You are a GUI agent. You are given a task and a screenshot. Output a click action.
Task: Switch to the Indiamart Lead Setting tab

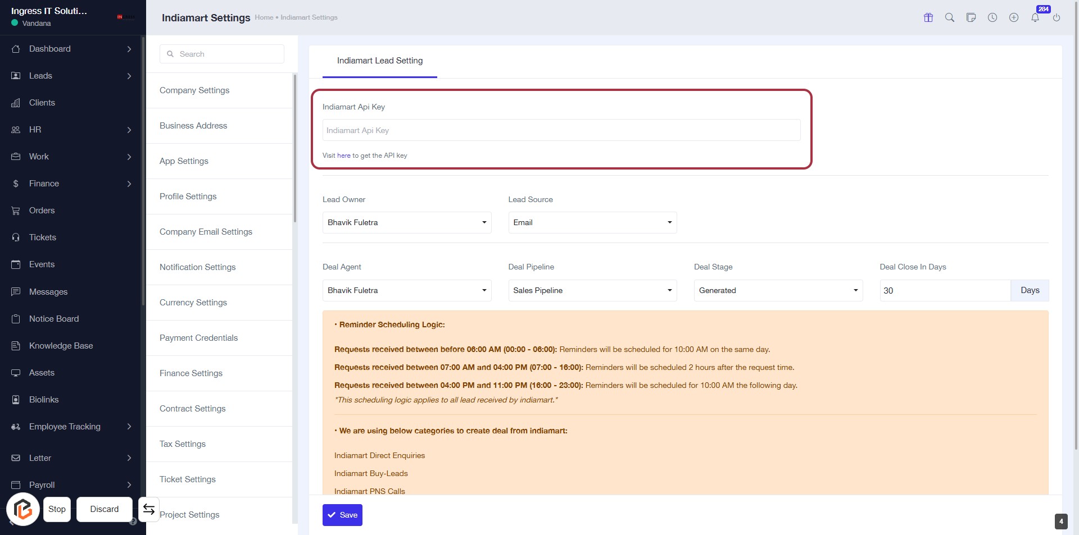click(380, 61)
